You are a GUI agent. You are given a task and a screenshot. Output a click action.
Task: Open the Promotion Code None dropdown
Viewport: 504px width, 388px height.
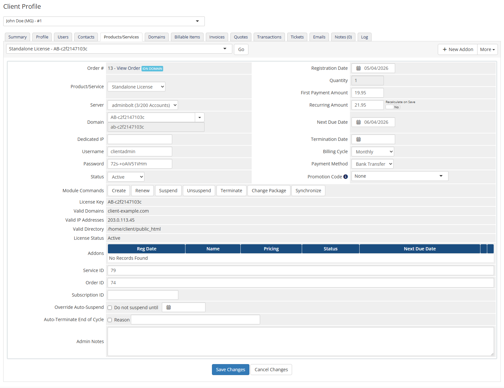point(400,176)
